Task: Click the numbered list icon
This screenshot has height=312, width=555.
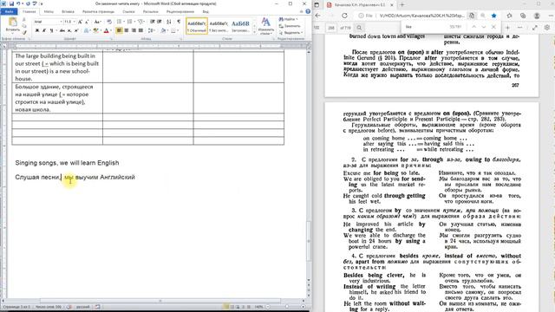Action: (x=129, y=22)
